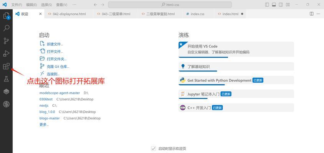Open the Explorer view in activity bar
Image resolution: width=324 pixels, height=153 pixels.
click(x=6, y=15)
